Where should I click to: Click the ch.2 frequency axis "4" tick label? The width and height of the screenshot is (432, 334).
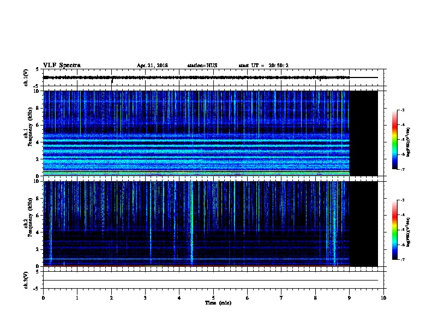pyautogui.click(x=38, y=232)
